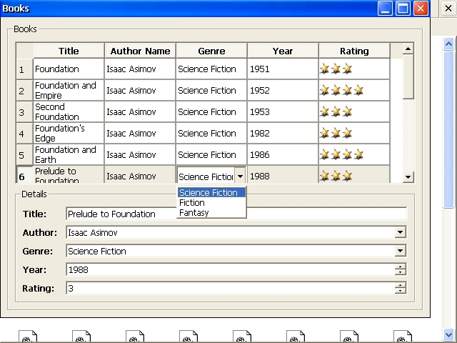The width and height of the screenshot is (457, 343).
Task: Increase the Year spin box value
Action: (x=401, y=267)
